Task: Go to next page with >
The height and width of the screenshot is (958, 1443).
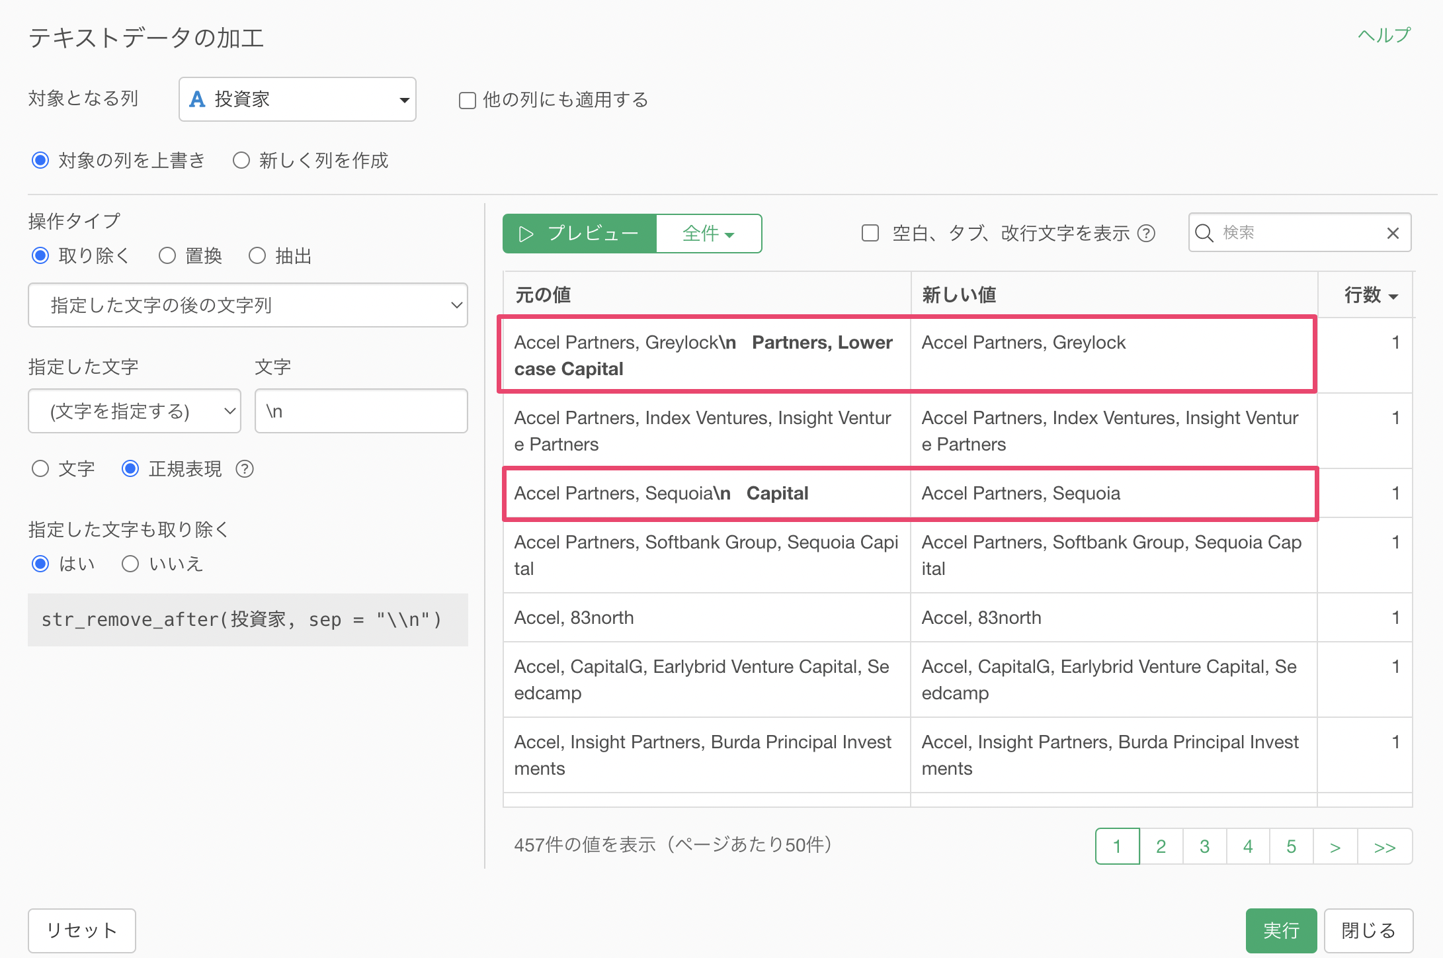Action: pos(1335,846)
